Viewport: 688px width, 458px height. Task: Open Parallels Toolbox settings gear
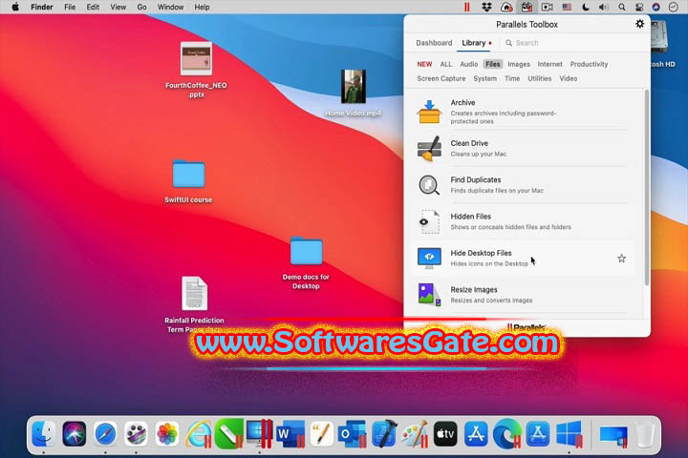pyautogui.click(x=639, y=24)
